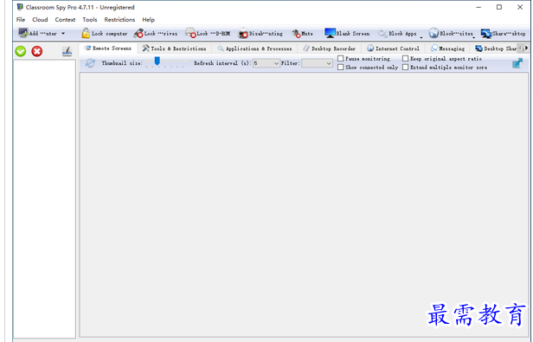
Task: Open the Tools menu
Action: tap(90, 20)
